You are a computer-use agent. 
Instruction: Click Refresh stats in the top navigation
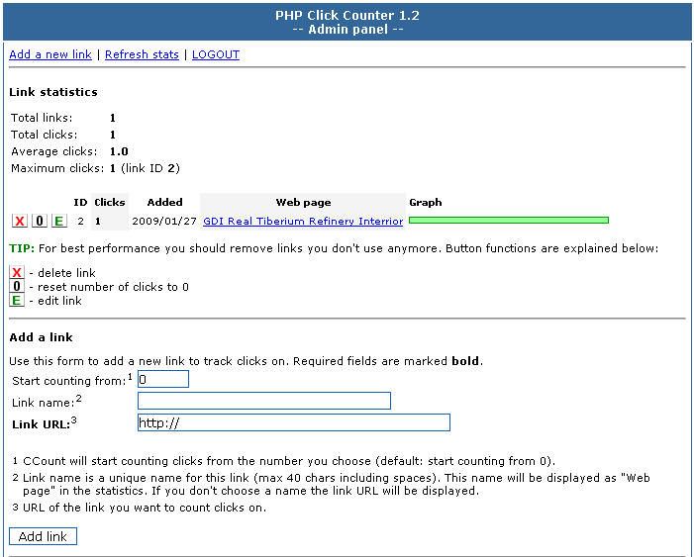click(142, 54)
